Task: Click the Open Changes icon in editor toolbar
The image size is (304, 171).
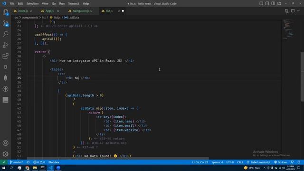Action: tap(287, 11)
